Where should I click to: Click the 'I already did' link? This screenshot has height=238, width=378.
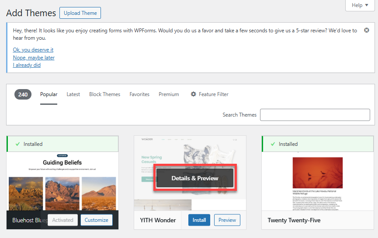[x=27, y=65]
